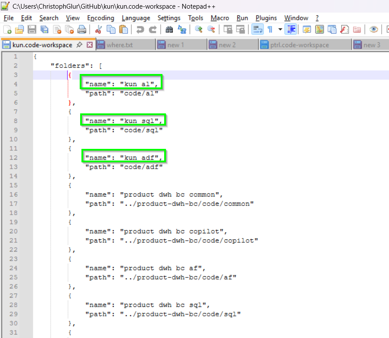
Task: Pin the kun.code-workspace tab
Action: (79, 45)
